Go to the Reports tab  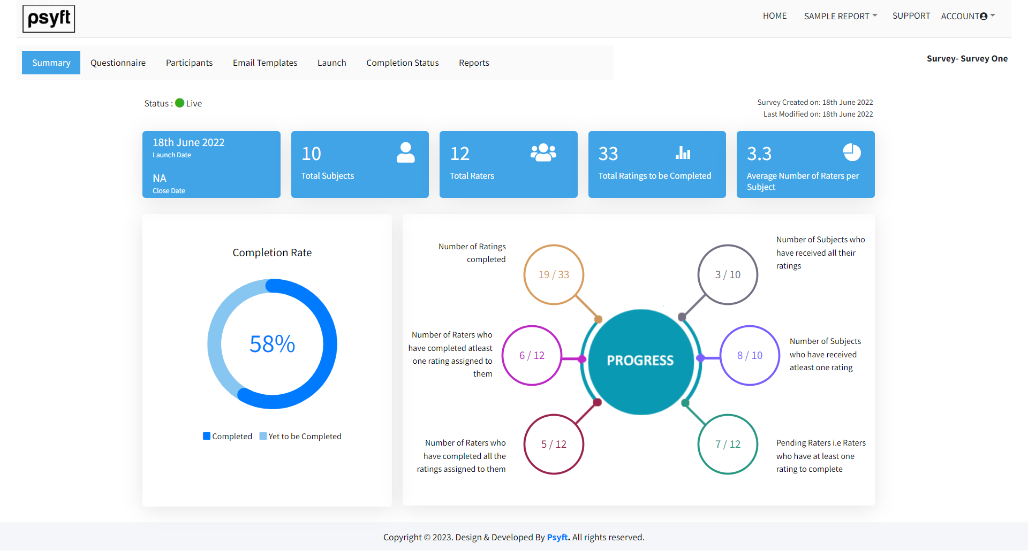click(473, 63)
